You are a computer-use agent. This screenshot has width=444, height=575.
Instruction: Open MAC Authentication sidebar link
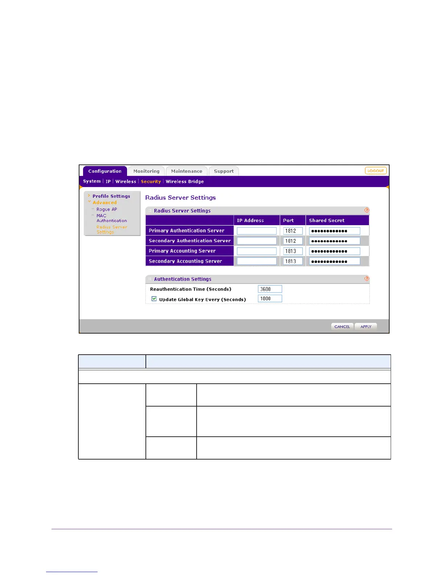coord(111,218)
